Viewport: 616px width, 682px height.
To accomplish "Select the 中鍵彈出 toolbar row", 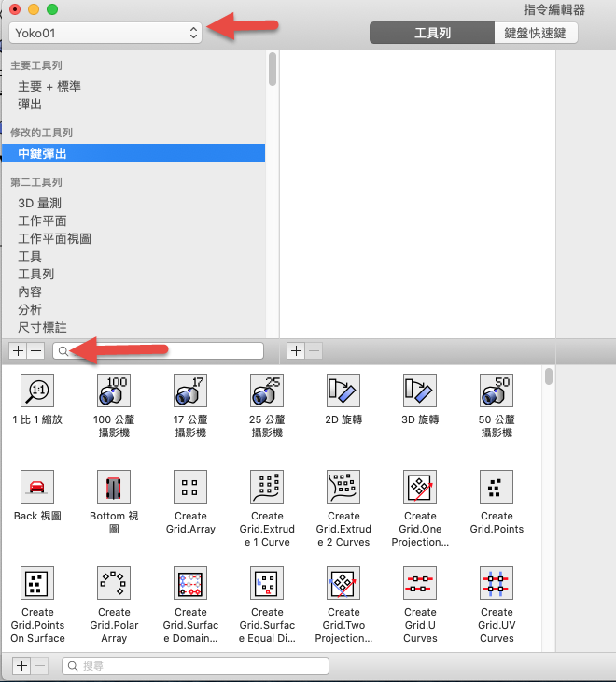I will click(133, 153).
